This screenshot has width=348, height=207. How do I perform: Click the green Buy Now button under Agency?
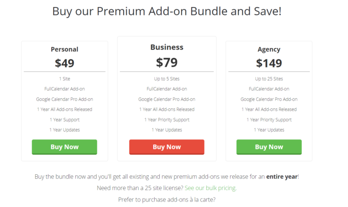pos(269,147)
